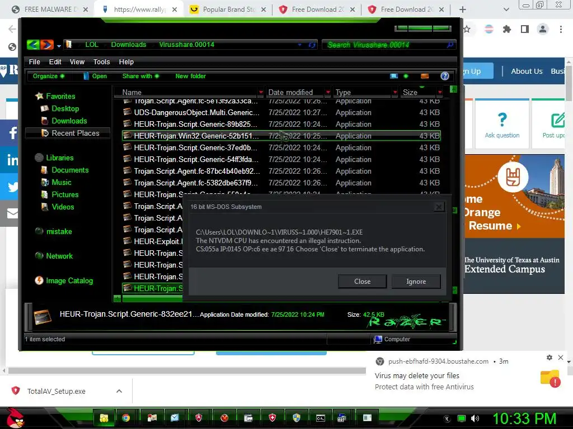Viewport: 573px width, 429px height.
Task: Open notification settings gear in push popup
Action: [549, 357]
